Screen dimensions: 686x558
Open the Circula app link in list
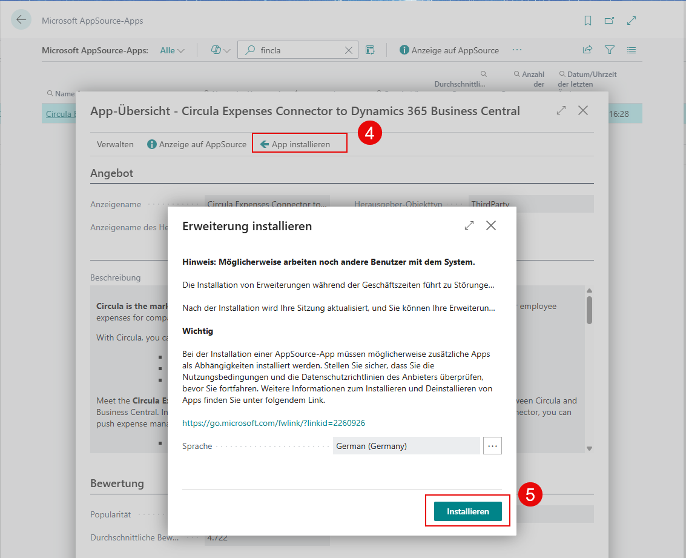pos(61,114)
